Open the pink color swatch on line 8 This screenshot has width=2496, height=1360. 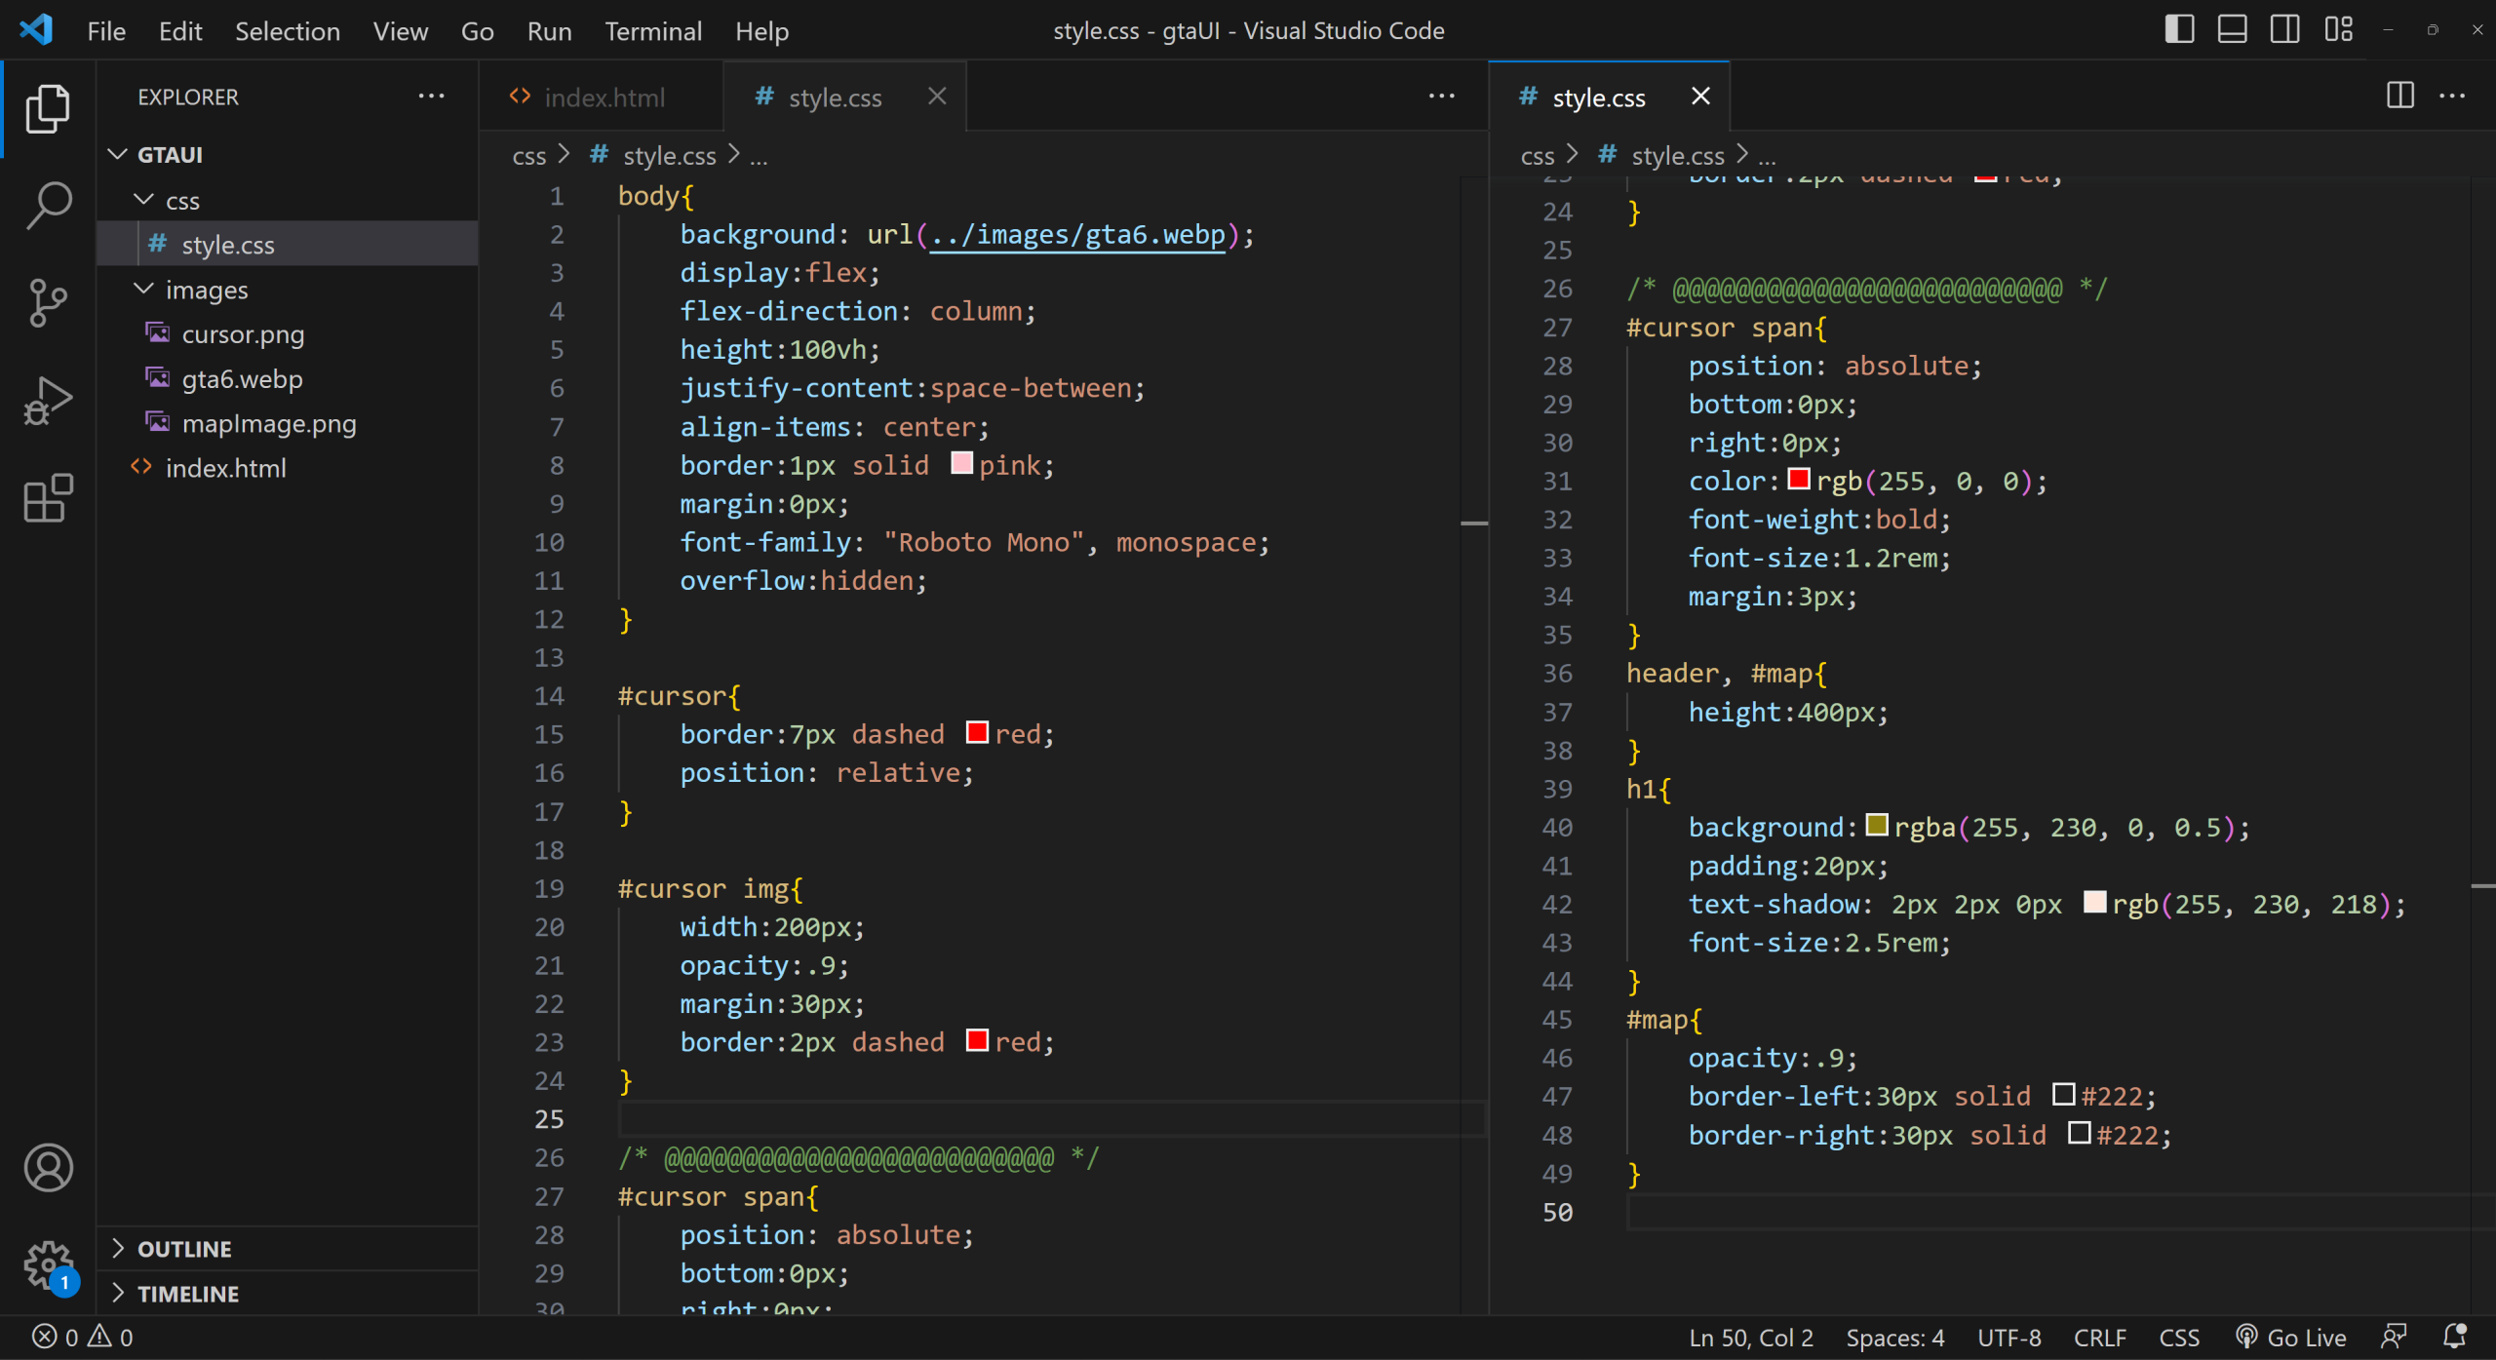pos(961,463)
